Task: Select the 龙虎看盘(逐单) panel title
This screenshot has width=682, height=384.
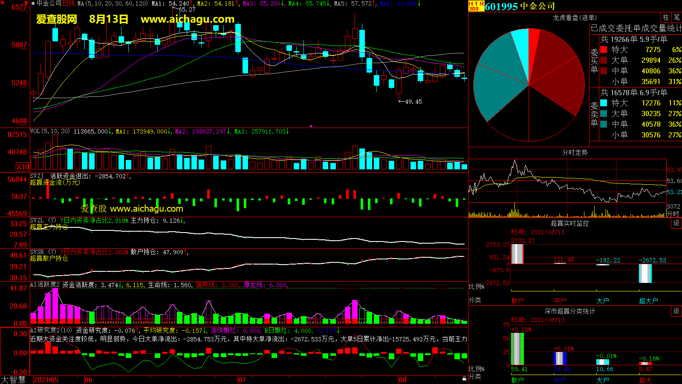Action: (575, 17)
